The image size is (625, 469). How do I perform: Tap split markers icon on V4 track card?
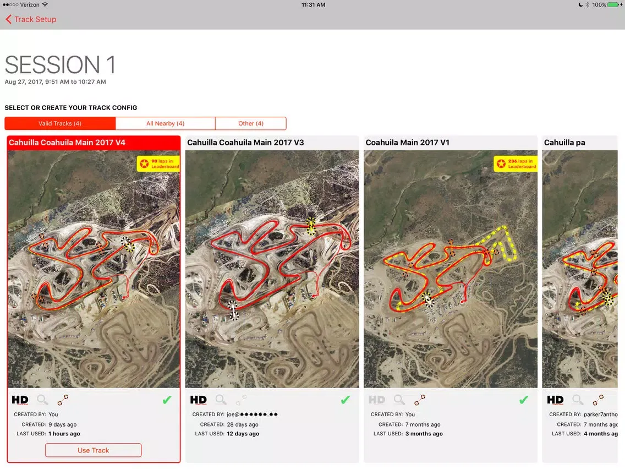63,400
